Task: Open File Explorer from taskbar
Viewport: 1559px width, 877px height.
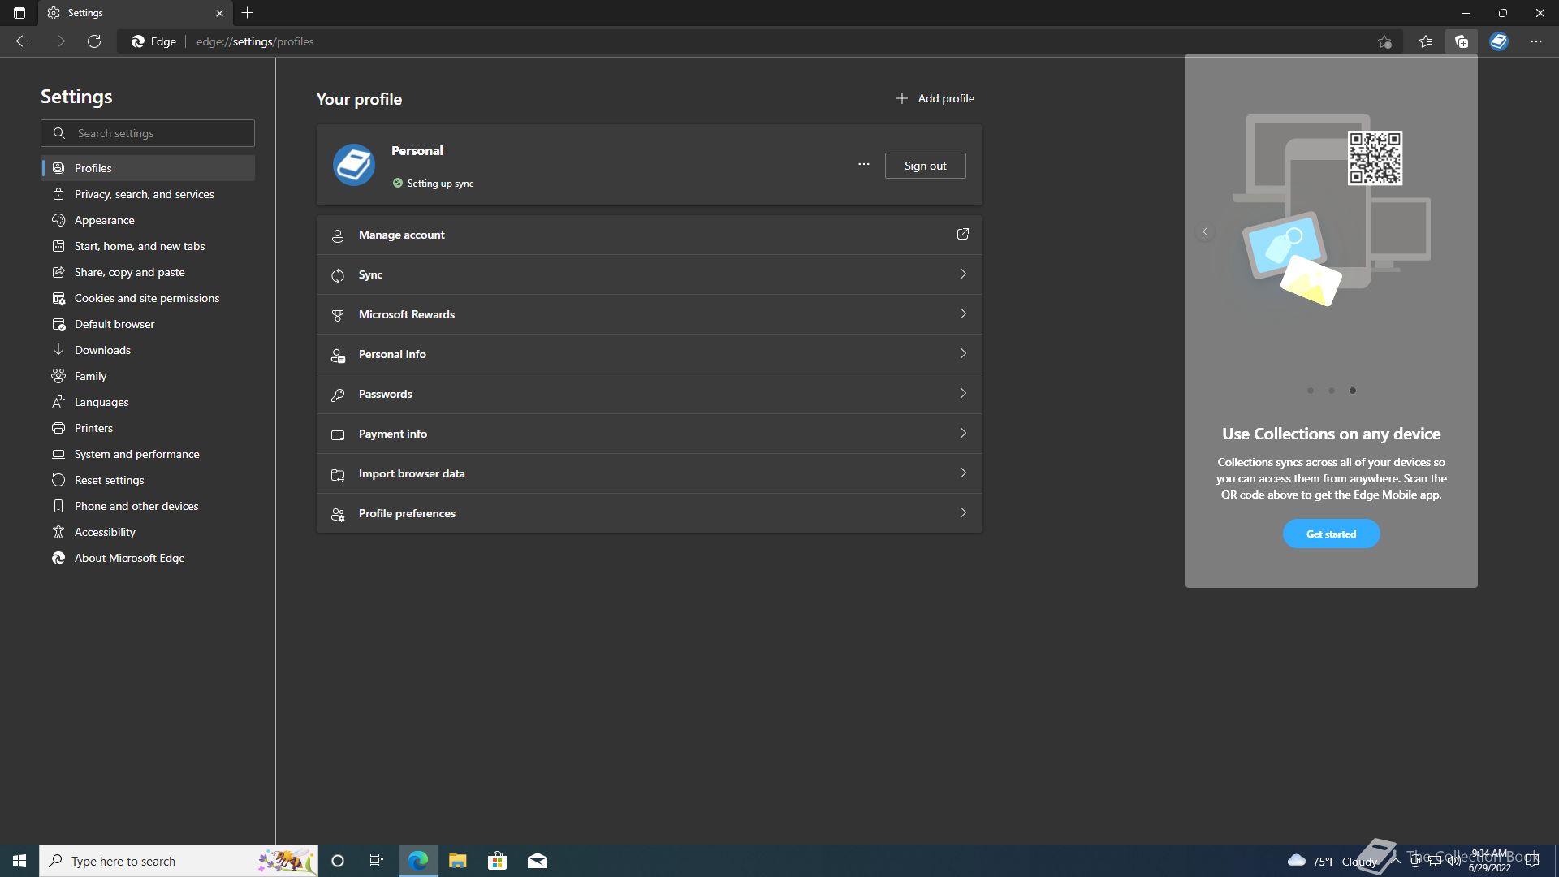Action: [458, 861]
